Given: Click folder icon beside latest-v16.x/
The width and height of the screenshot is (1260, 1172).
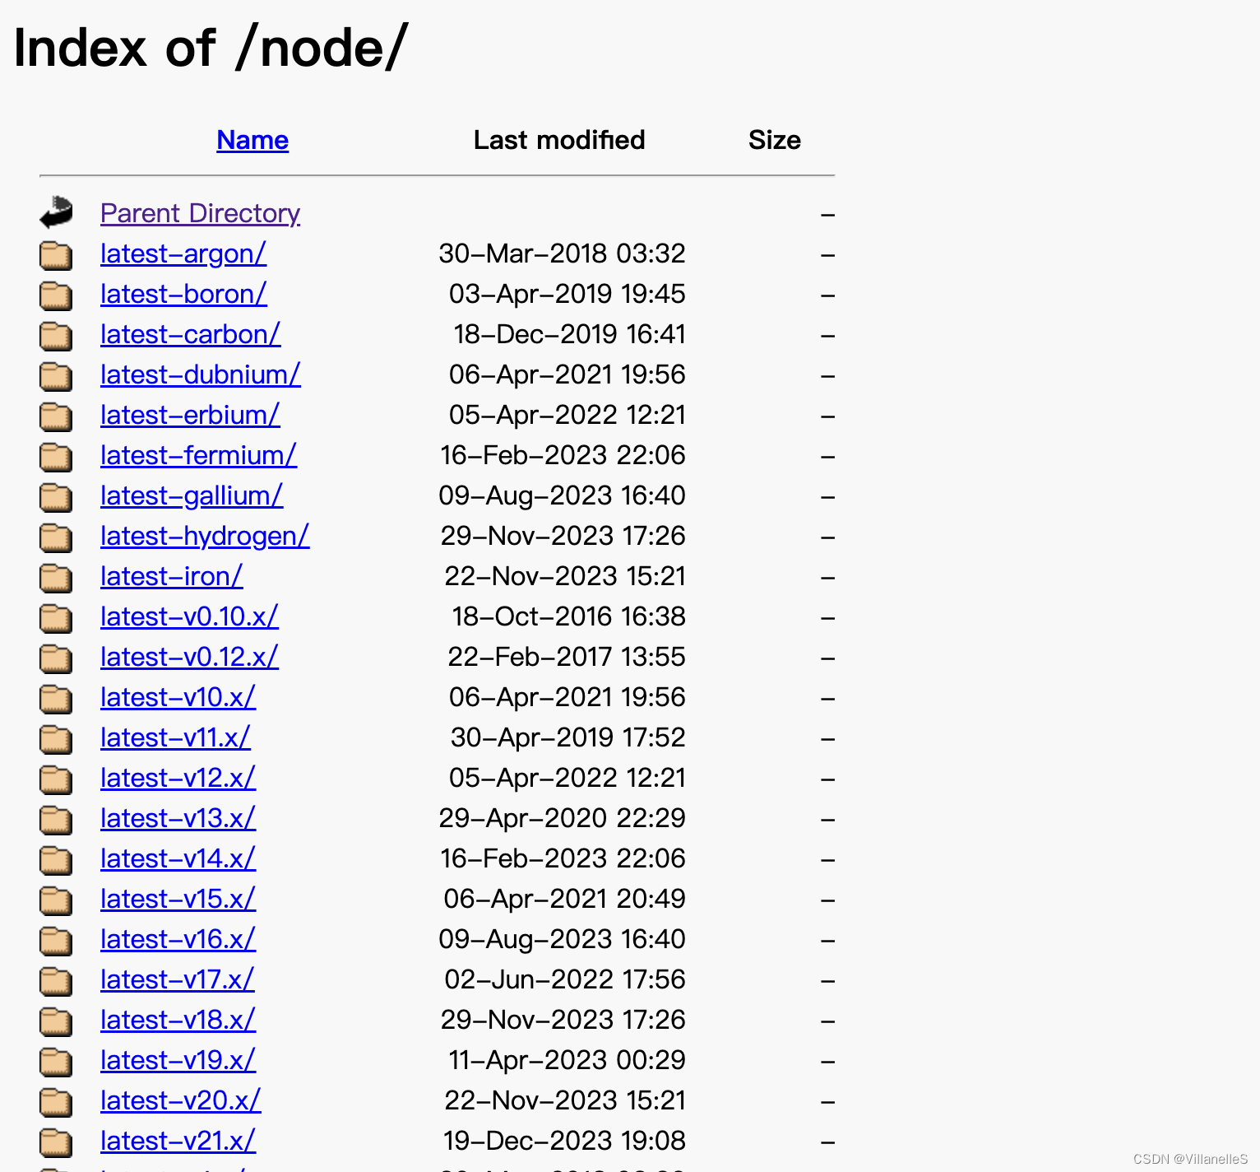Looking at the screenshot, I should click(x=56, y=940).
